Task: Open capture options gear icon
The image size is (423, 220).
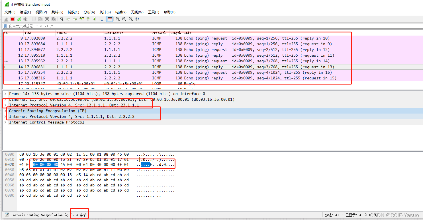Action: tap(26, 19)
